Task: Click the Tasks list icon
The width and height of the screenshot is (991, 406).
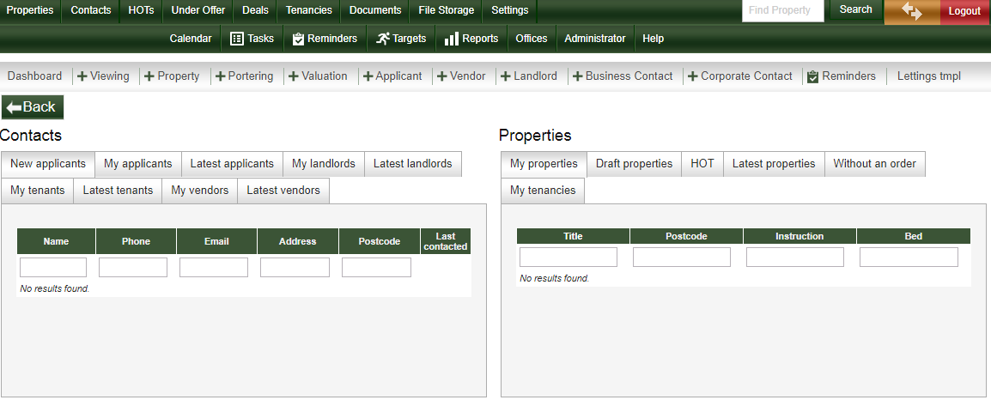Action: coord(237,39)
